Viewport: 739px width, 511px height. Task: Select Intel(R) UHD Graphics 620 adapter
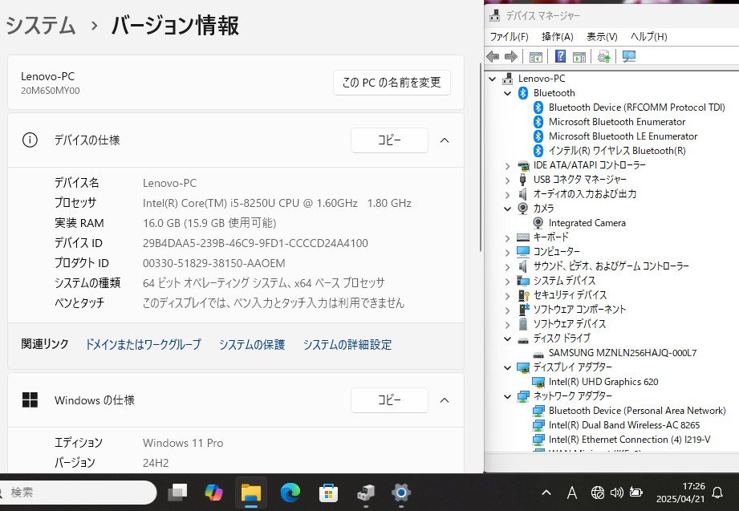click(603, 382)
